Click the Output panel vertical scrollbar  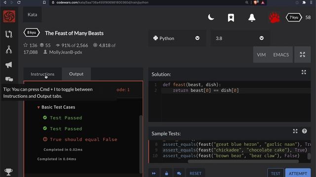(141, 144)
